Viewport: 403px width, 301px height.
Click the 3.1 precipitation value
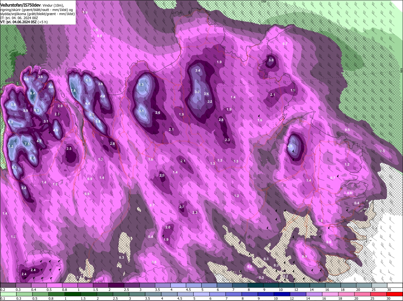(x=46, y=121)
